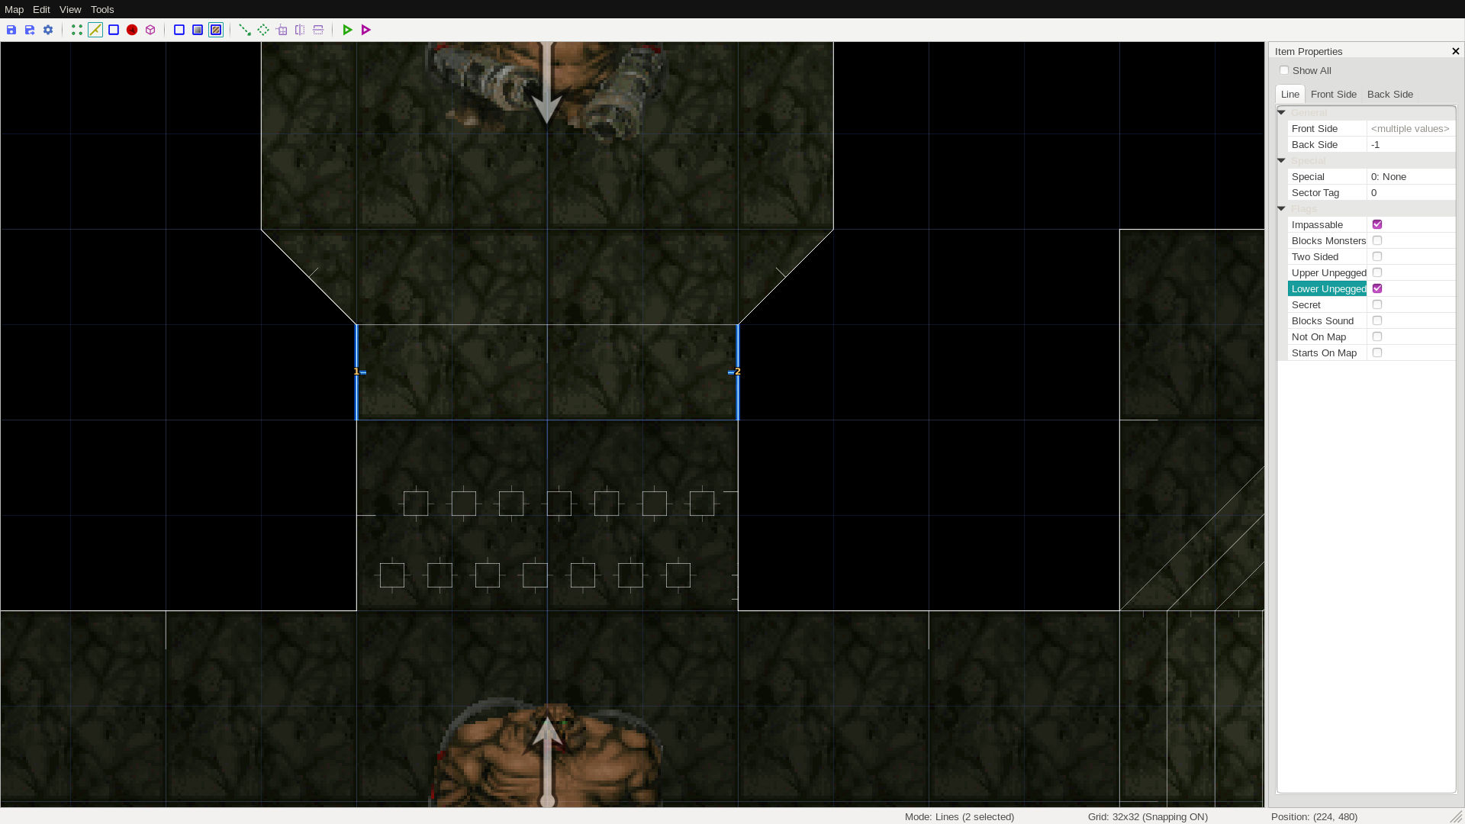Open 3D mode cube icon
This screenshot has width=1465, height=824.
pos(150,30)
